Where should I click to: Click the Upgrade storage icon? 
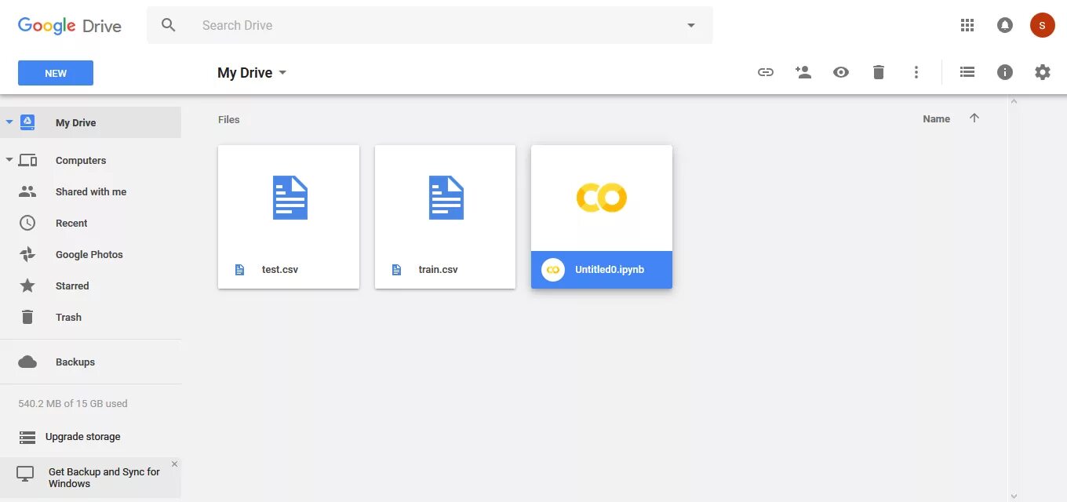coord(27,437)
